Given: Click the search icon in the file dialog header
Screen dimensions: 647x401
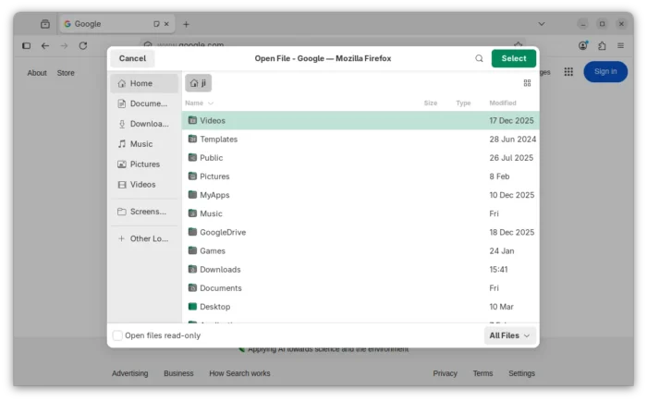Looking at the screenshot, I should pyautogui.click(x=479, y=58).
